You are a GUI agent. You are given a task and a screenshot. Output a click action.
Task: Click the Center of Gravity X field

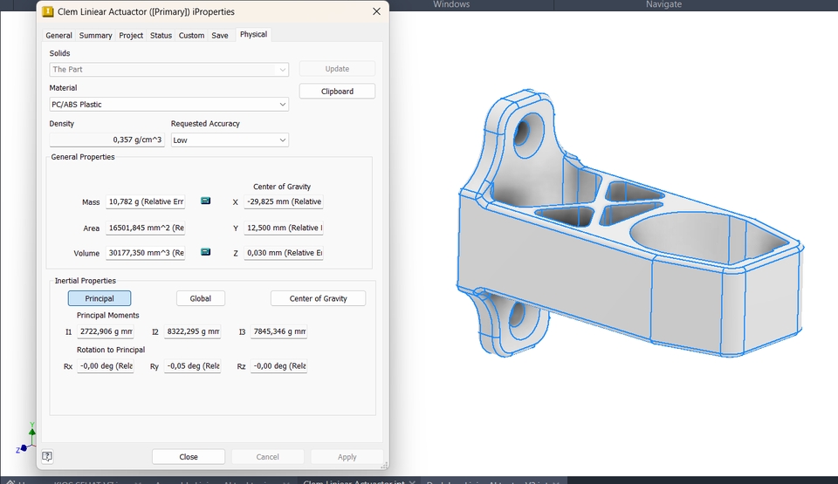(x=284, y=201)
